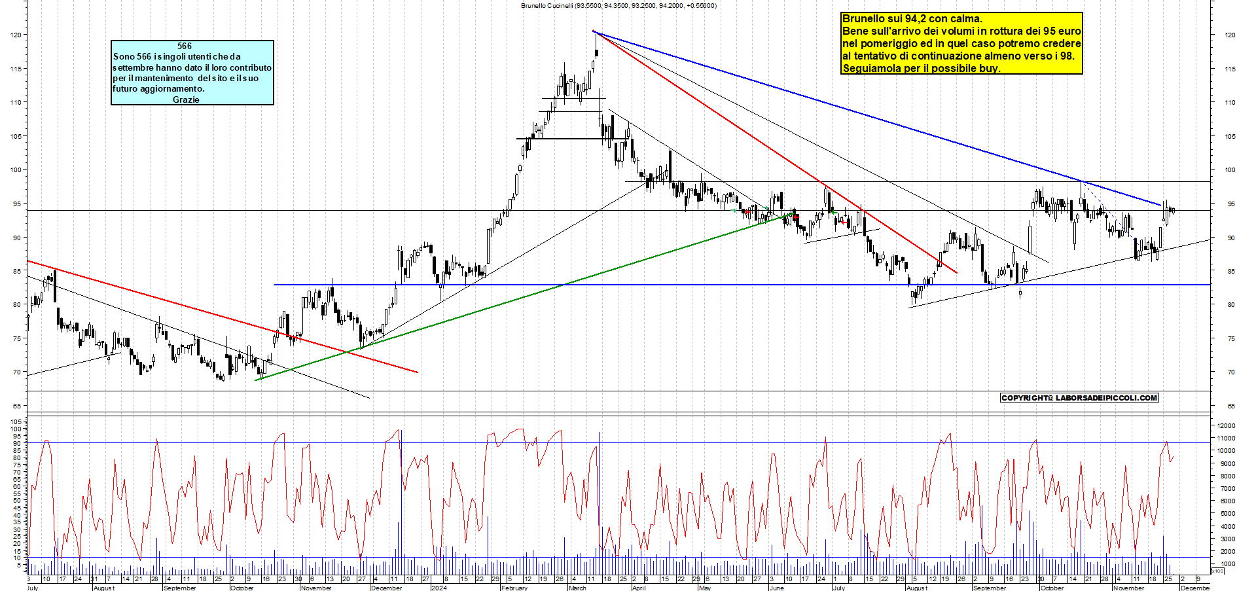Click the '70' label on the right price axis
The width and height of the screenshot is (1237, 591).
[1231, 372]
